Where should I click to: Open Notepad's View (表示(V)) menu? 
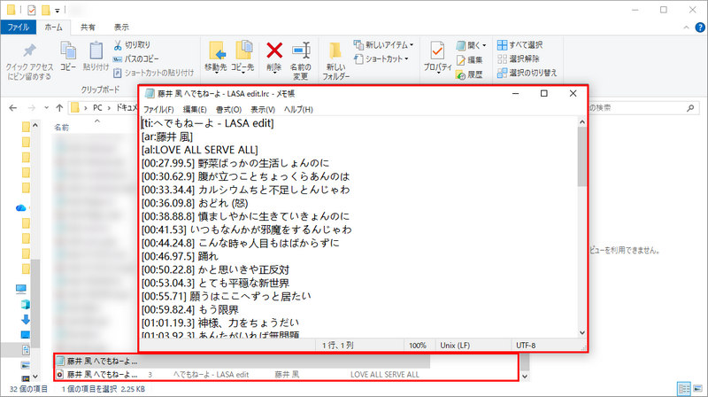point(263,109)
